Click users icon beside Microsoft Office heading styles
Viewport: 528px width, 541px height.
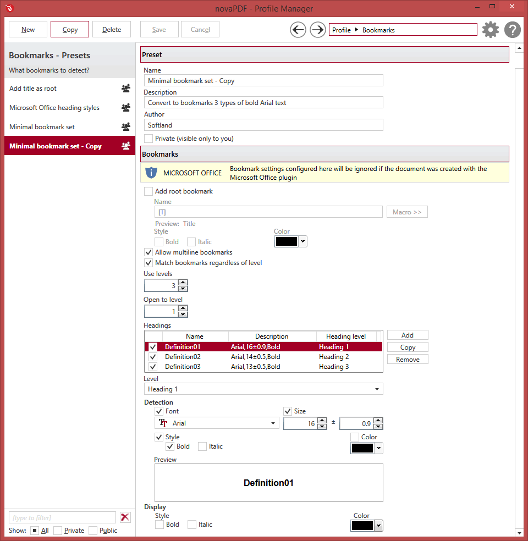(x=126, y=108)
